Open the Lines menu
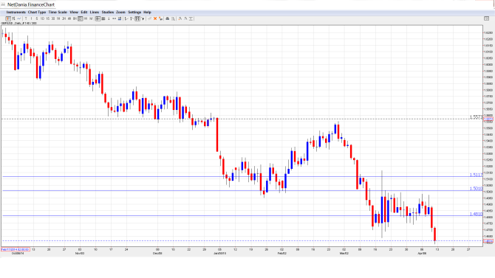495x278 pixels. 95,13
